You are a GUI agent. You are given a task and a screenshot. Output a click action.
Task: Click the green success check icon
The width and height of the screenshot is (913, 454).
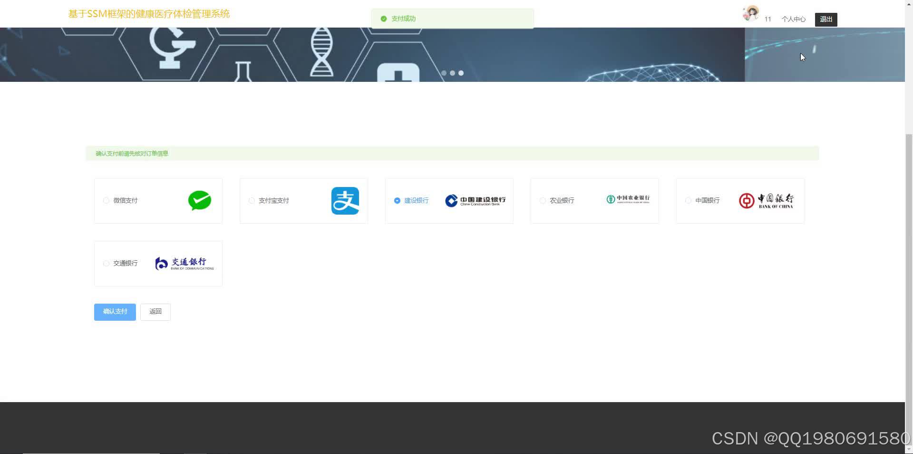click(384, 19)
